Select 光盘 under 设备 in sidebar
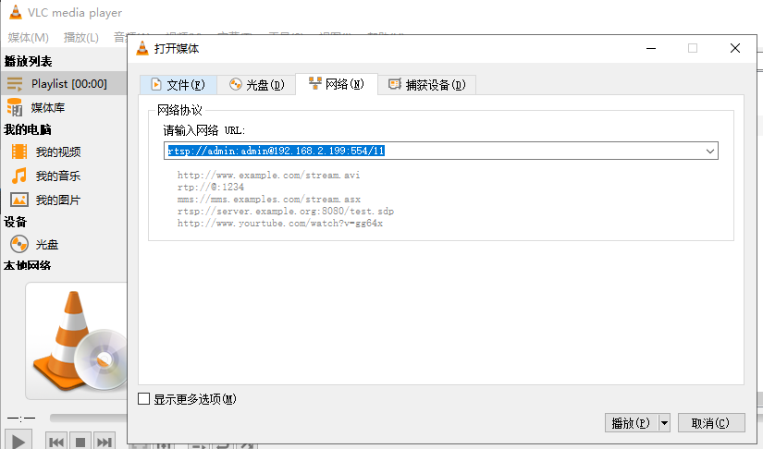This screenshot has height=449, width=763. coord(47,245)
